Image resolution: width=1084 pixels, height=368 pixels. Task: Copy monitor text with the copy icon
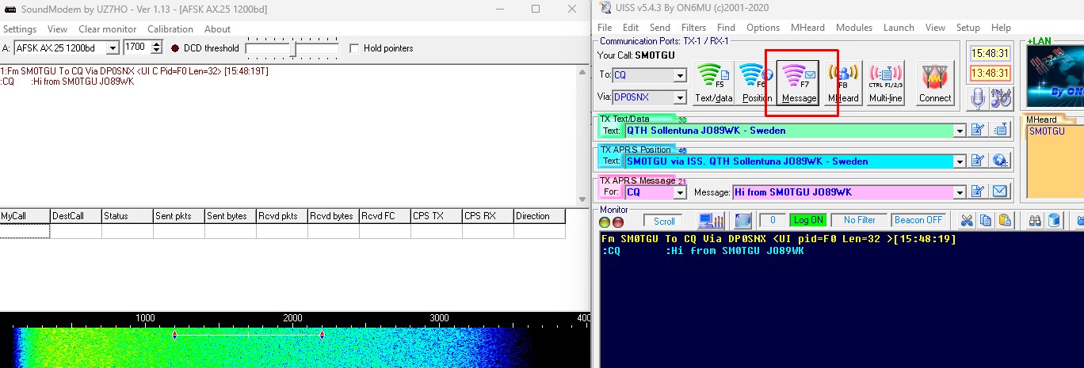[x=985, y=220]
